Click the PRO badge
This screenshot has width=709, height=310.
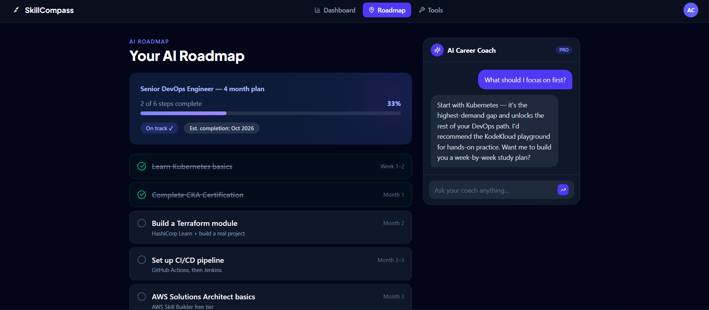(x=564, y=50)
